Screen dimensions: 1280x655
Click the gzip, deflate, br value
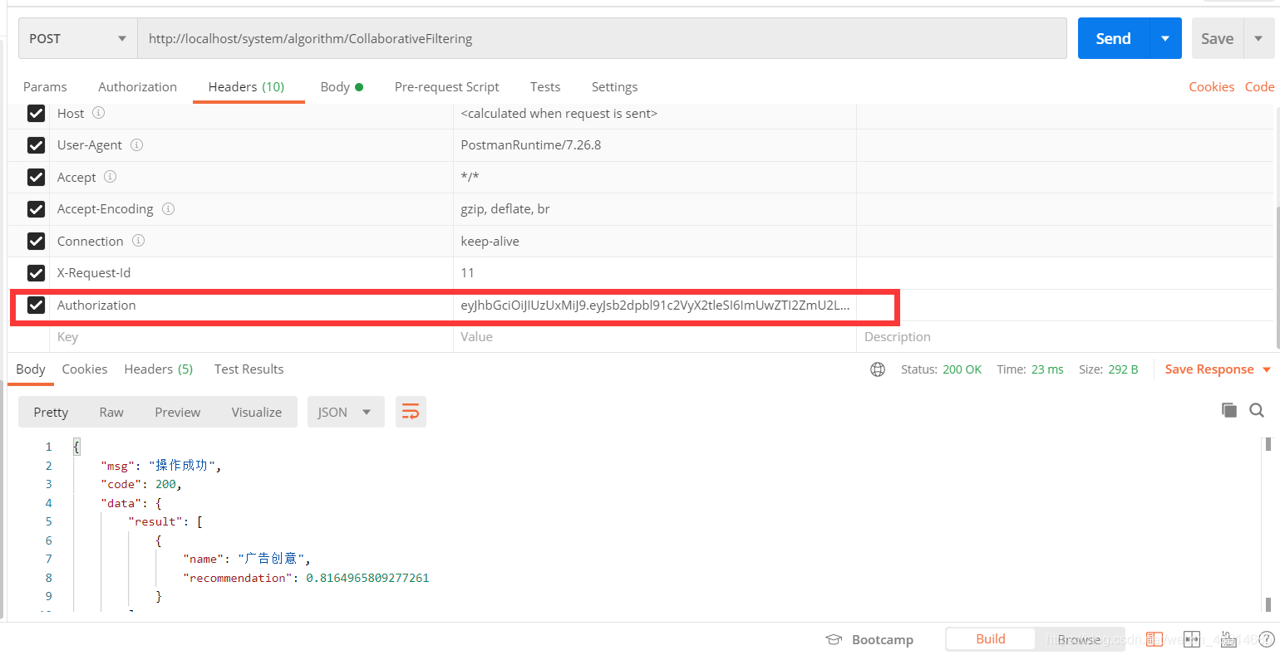coord(505,209)
